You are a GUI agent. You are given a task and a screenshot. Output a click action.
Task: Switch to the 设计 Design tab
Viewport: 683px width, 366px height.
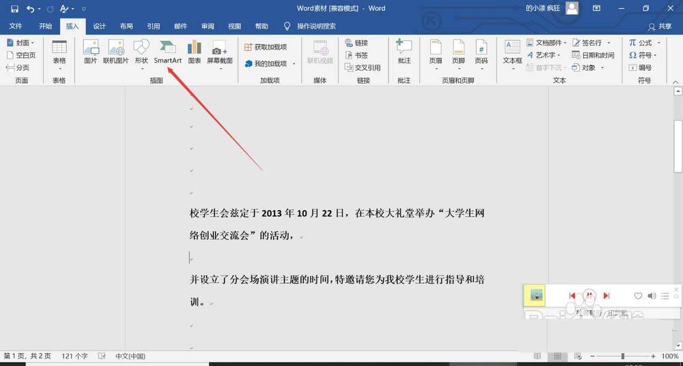coord(99,26)
